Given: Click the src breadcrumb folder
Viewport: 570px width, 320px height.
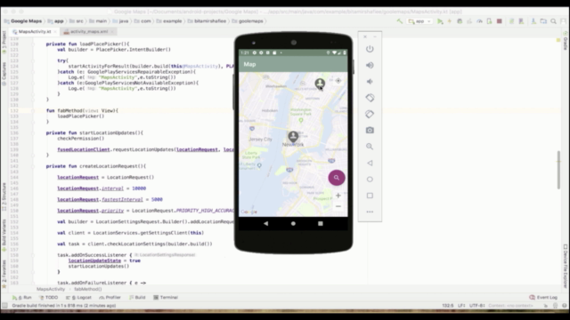Looking at the screenshot, I should [77, 21].
